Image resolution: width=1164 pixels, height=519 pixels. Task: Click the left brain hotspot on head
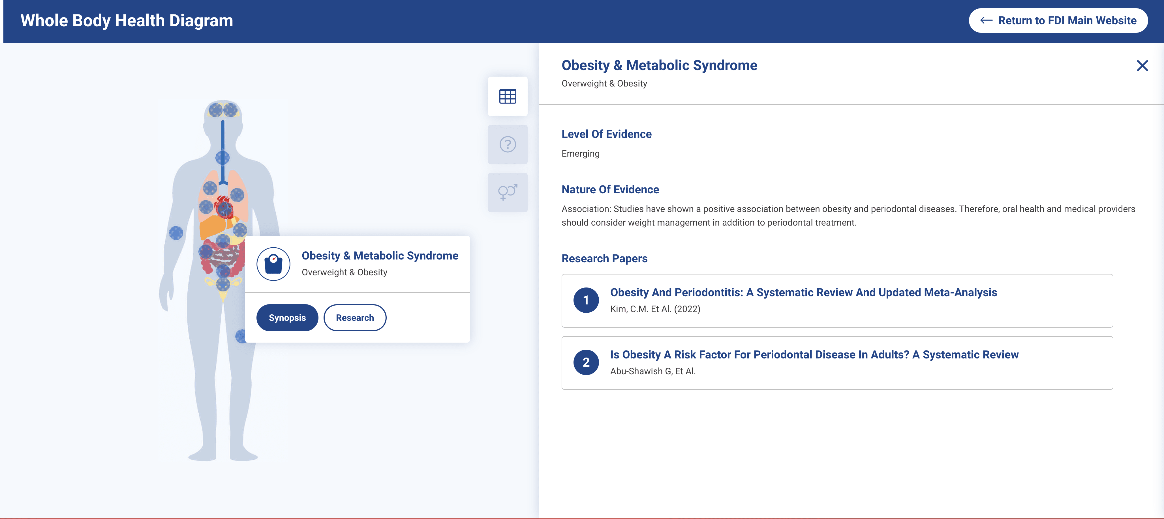click(215, 110)
